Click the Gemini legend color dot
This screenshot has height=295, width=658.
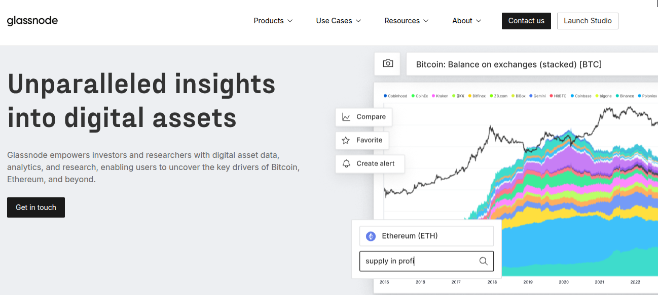[x=531, y=96]
